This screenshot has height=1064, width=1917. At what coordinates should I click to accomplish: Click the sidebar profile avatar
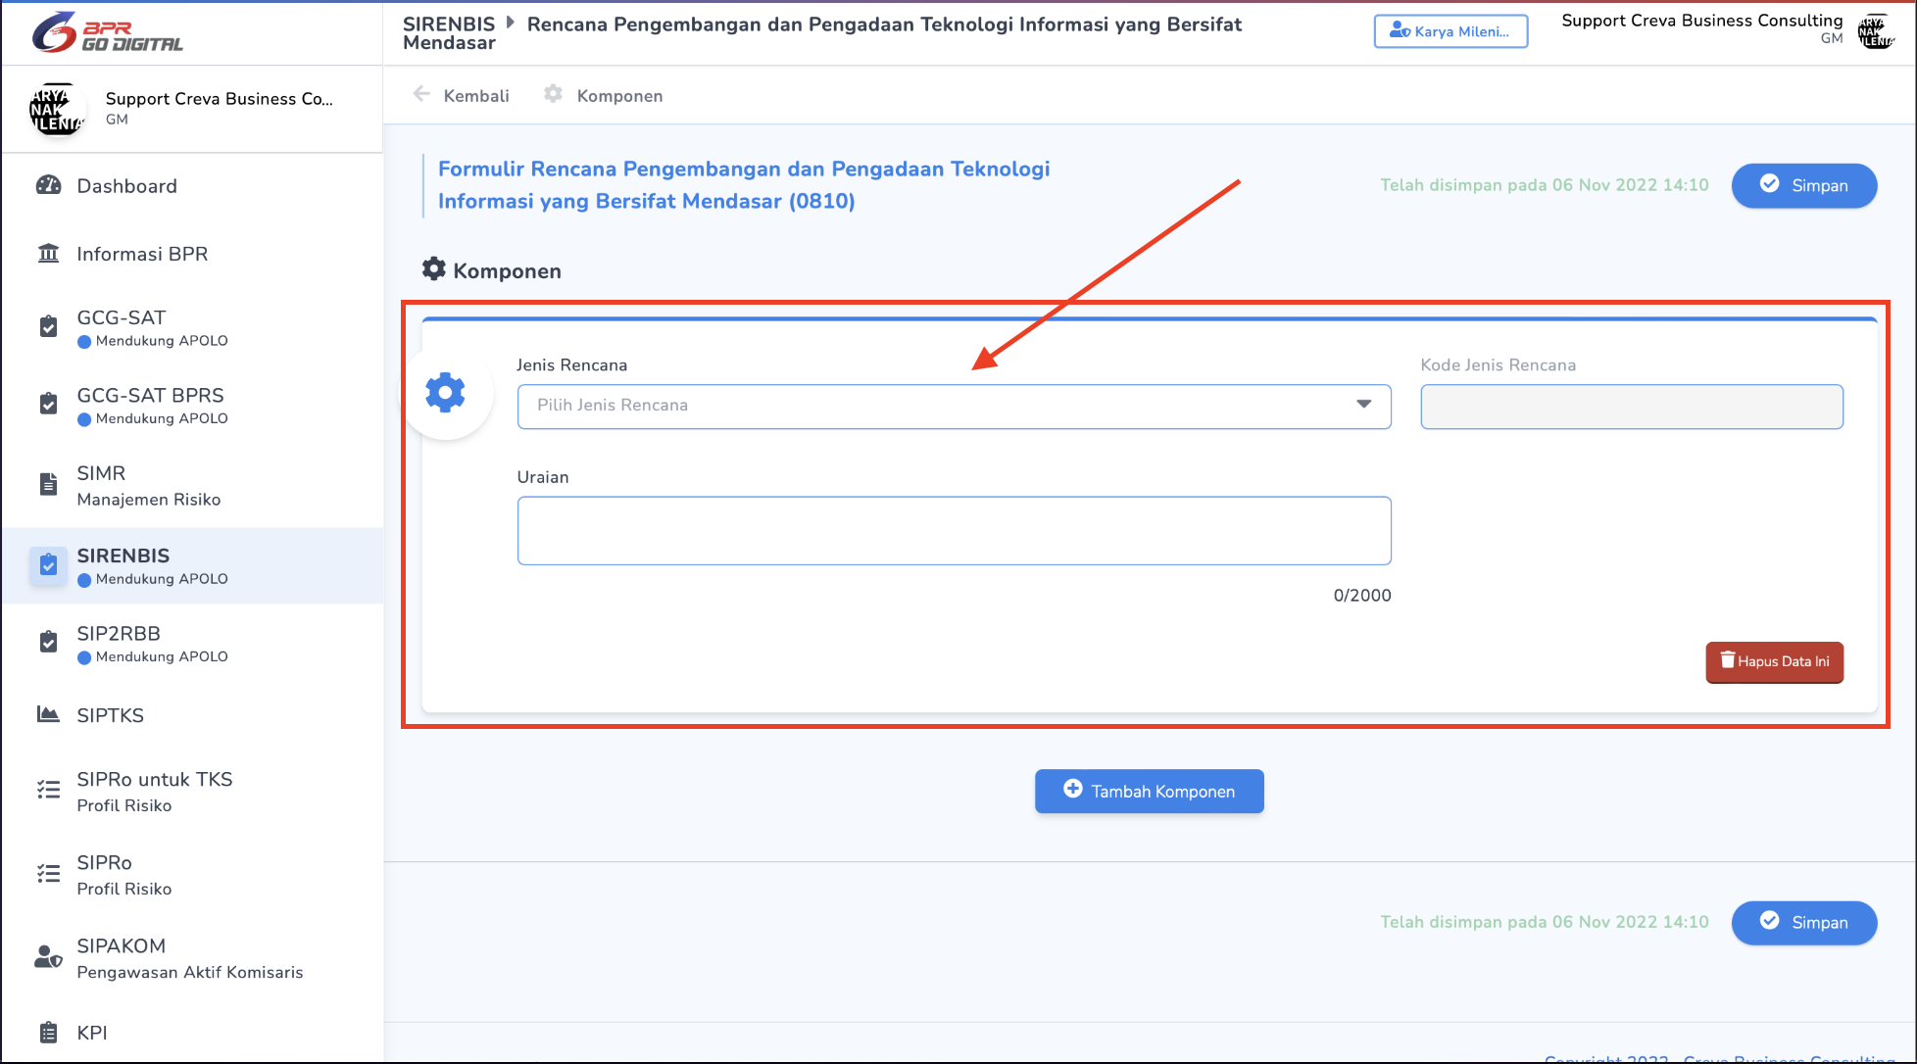(58, 109)
